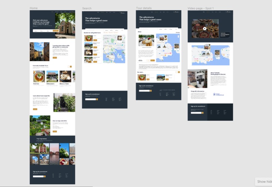Click newsletter submit icon in Search footer
Viewport: 272px width, 187px height.
[x=97, y=99]
